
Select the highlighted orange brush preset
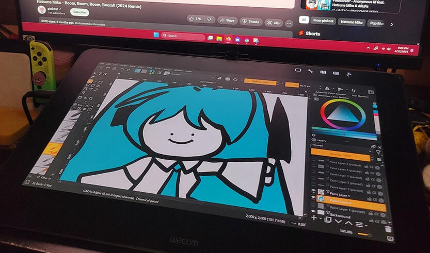(x=52, y=149)
